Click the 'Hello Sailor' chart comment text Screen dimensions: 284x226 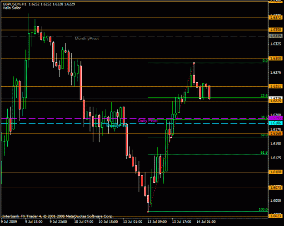click(12, 8)
